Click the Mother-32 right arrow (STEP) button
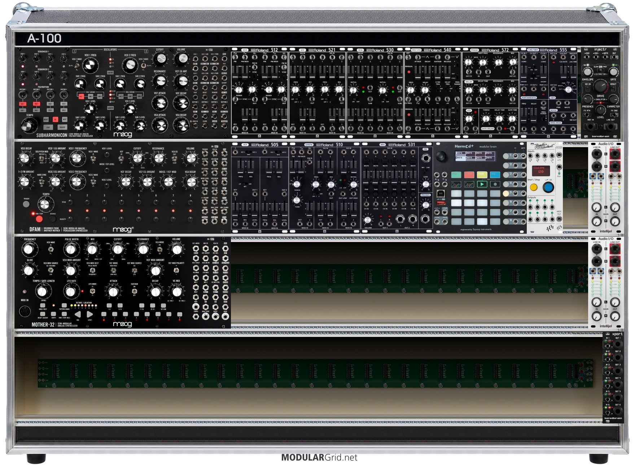This screenshot has width=639, height=465. tap(89, 314)
